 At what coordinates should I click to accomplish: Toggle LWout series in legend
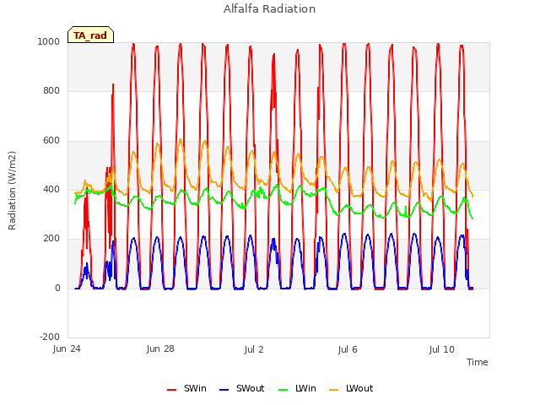pos(351,388)
